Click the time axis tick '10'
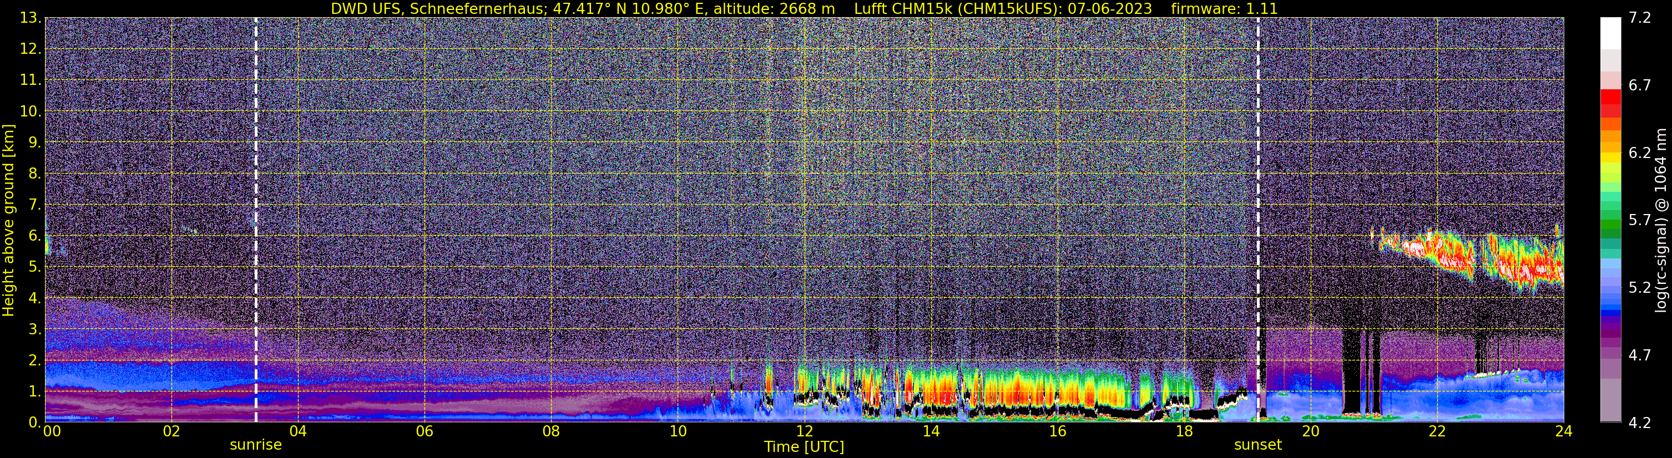The height and width of the screenshot is (458, 1672). 678,431
